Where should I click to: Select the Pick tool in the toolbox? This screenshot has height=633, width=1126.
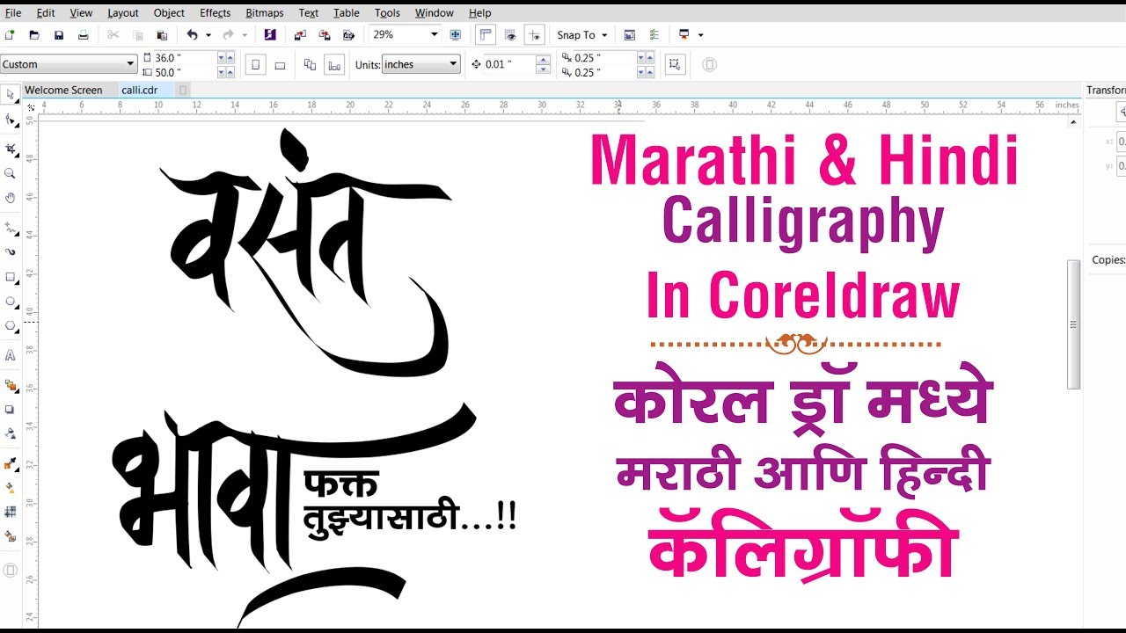pos(11,94)
